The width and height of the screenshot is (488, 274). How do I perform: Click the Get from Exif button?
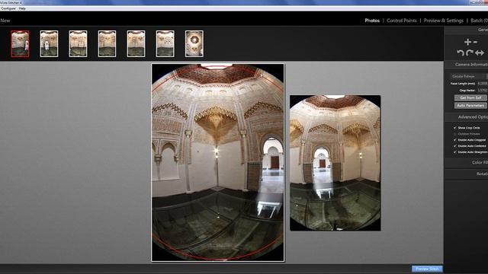tap(470, 97)
